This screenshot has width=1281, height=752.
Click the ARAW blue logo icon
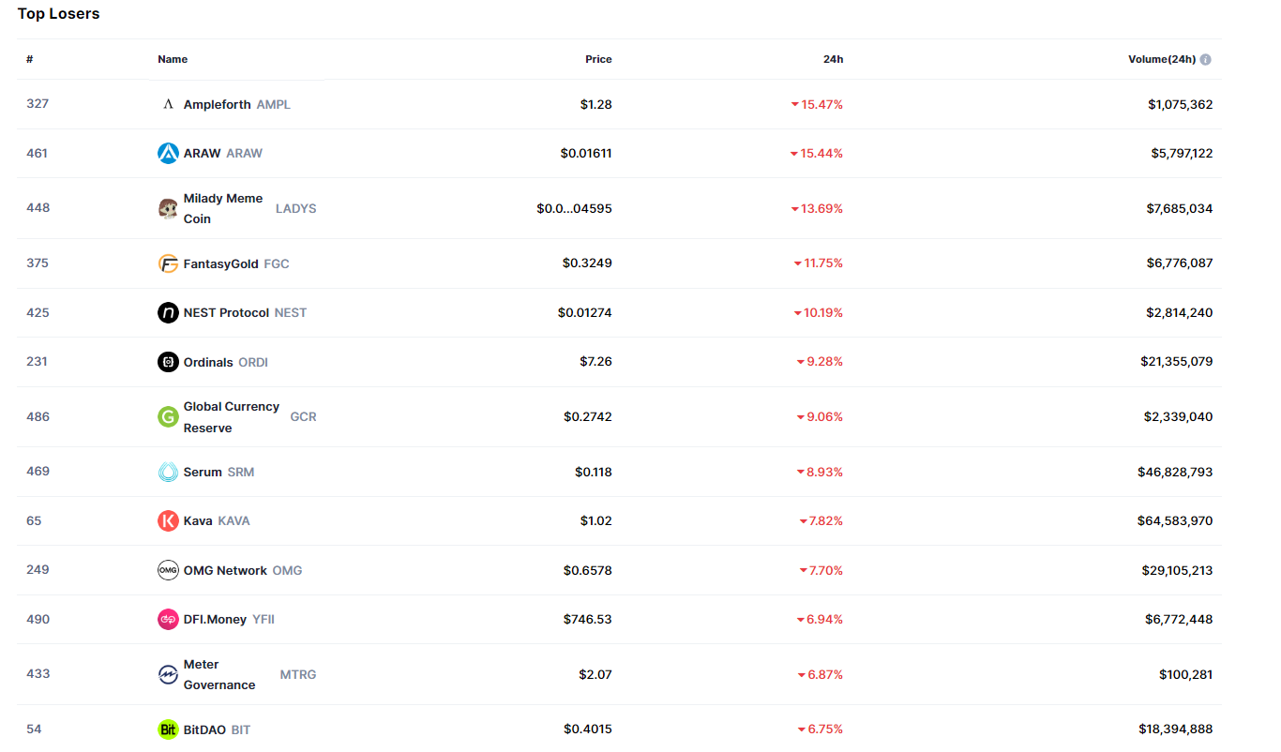coord(168,153)
